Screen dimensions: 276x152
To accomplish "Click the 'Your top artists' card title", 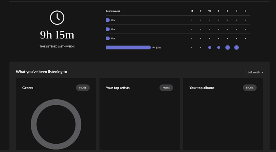I will click(118, 88).
